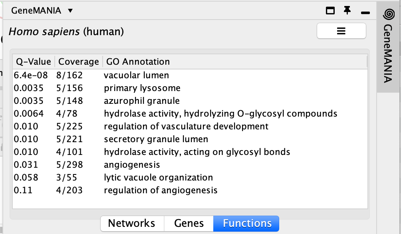Switch to the Networks tab
Image resolution: width=401 pixels, height=234 pixels.
click(x=132, y=223)
